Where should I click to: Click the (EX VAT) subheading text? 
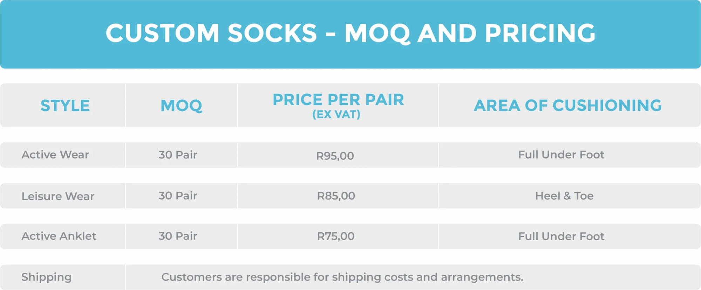pos(336,114)
